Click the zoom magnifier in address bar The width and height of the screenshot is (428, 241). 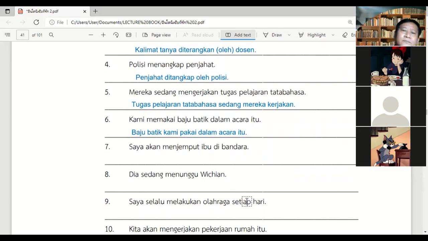[350, 22]
